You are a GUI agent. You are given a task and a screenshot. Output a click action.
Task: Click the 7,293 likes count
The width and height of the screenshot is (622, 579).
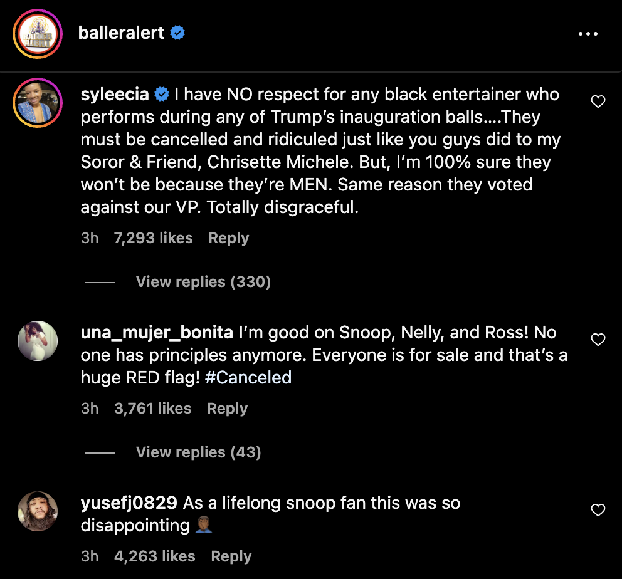[153, 238]
